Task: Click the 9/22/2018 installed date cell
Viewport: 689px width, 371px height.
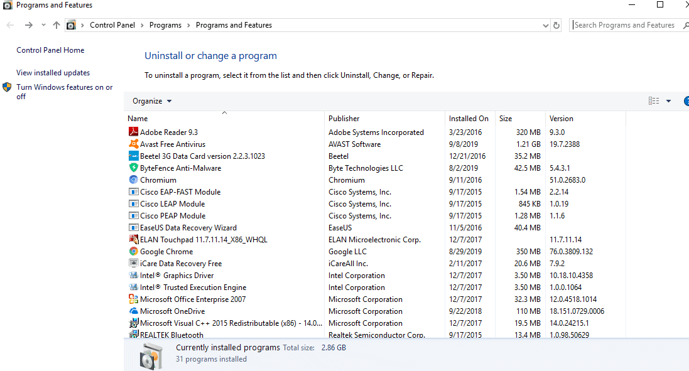Action: [465, 311]
